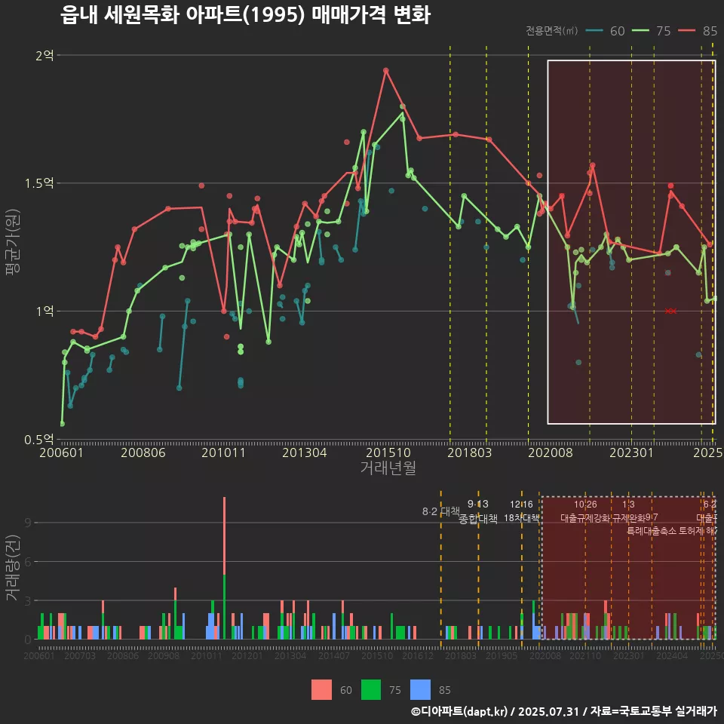Click the 201011 label on price chart axis

(x=223, y=452)
